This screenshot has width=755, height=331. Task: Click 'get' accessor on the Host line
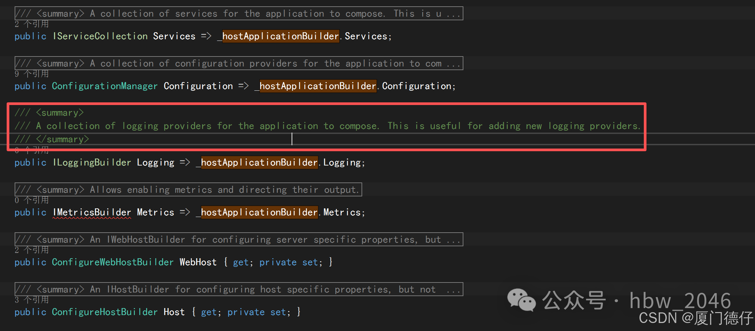coord(209,312)
